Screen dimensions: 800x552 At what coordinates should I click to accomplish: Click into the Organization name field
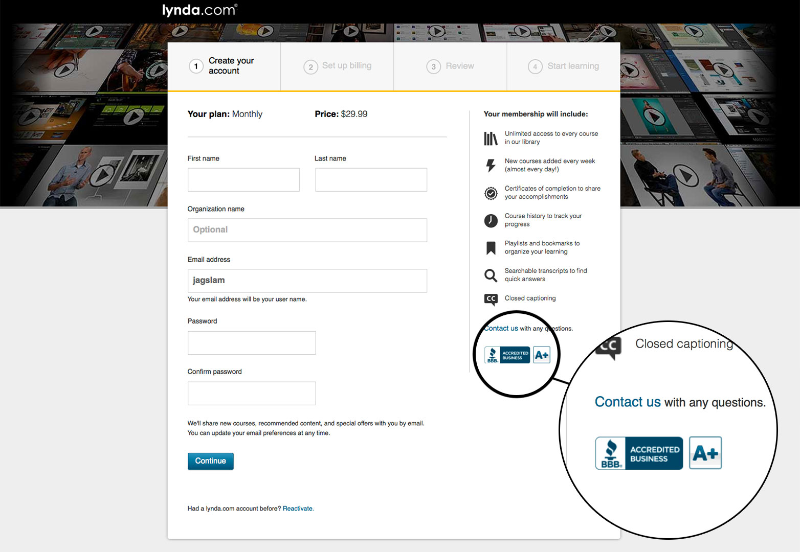click(x=307, y=230)
